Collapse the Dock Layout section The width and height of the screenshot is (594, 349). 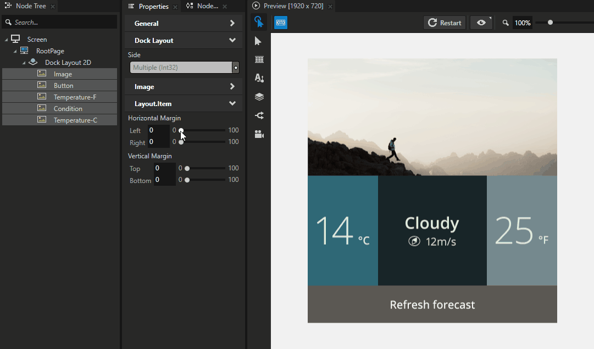point(184,40)
